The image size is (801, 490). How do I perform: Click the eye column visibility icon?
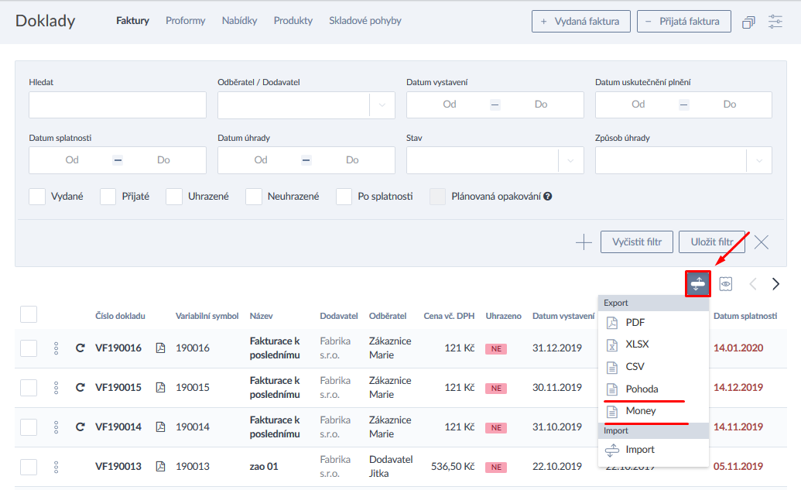pos(725,284)
